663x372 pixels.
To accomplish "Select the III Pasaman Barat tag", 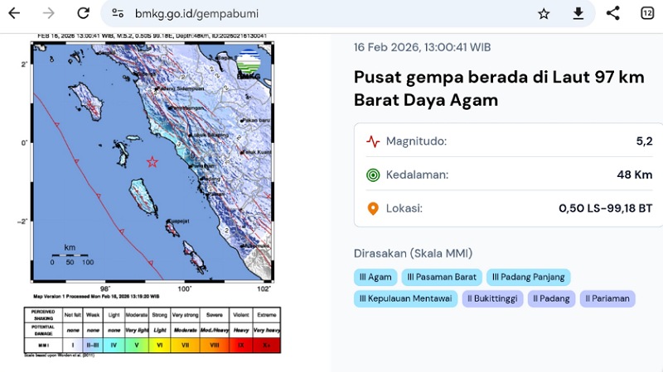I will click(442, 277).
